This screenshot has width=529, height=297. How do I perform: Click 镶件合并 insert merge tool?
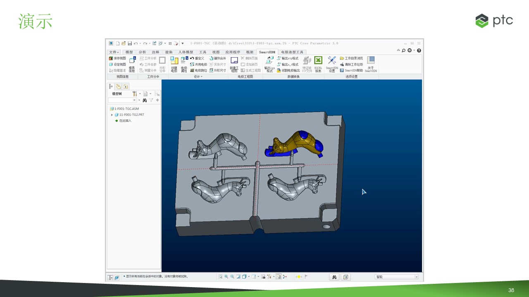217,58
